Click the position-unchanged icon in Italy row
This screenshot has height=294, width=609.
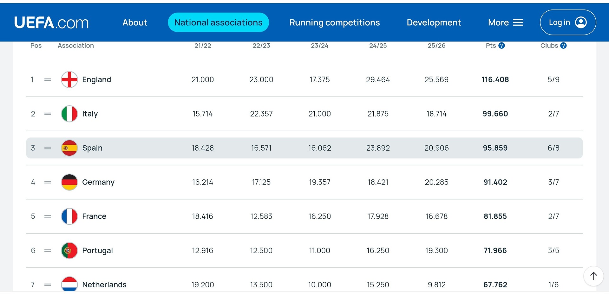coord(48,114)
